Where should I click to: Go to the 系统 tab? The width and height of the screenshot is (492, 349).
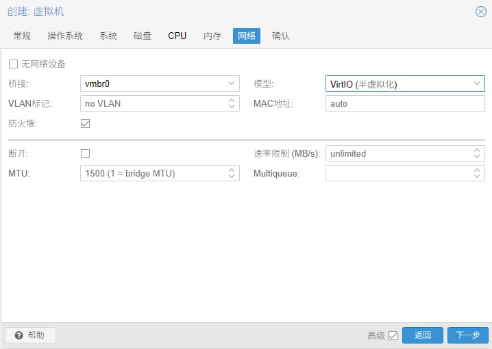[x=108, y=36]
